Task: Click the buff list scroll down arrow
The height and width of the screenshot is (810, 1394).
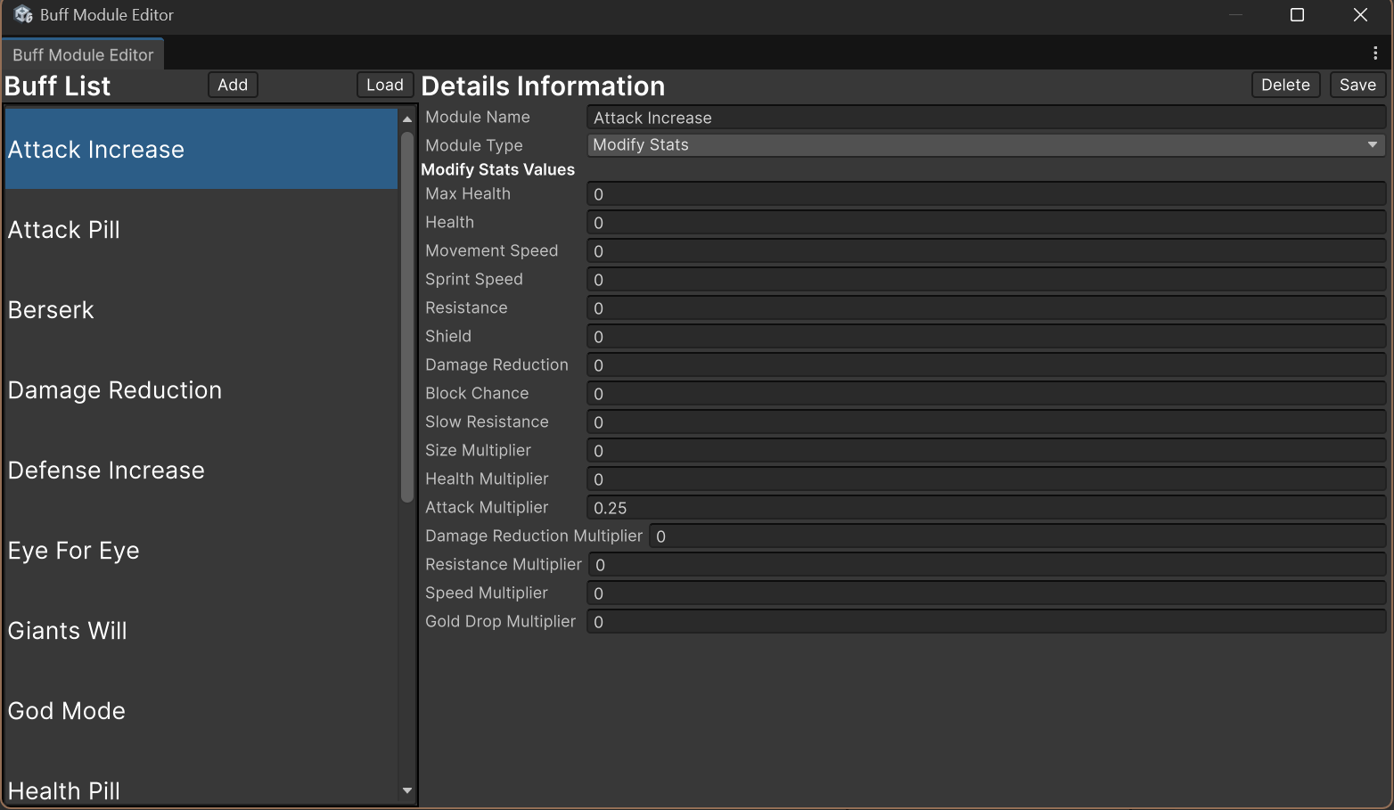Action: pos(407,790)
